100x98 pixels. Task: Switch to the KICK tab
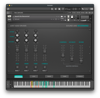point(34,76)
